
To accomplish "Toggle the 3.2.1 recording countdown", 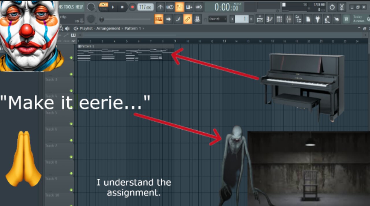I will [180, 7].
